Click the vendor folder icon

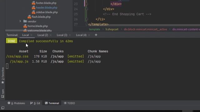(25, 21)
